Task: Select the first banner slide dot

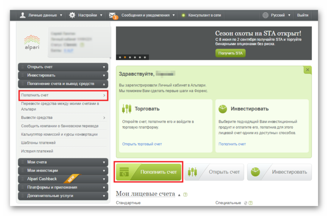Action: pos(120,57)
